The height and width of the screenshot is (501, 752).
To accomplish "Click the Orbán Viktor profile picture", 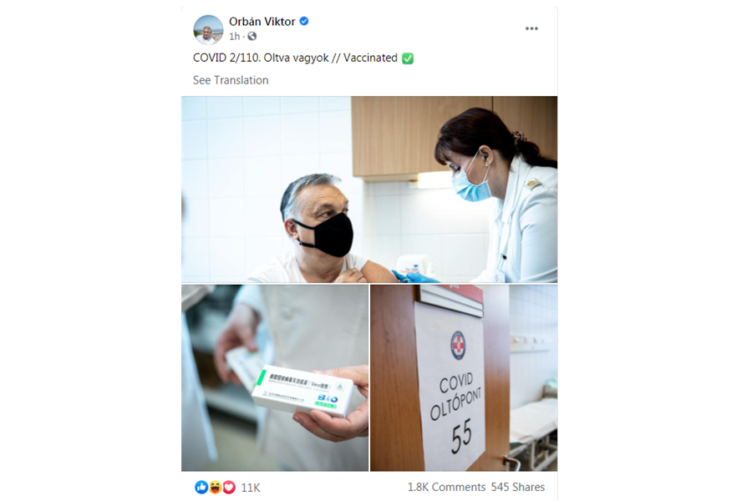I will [208, 30].
